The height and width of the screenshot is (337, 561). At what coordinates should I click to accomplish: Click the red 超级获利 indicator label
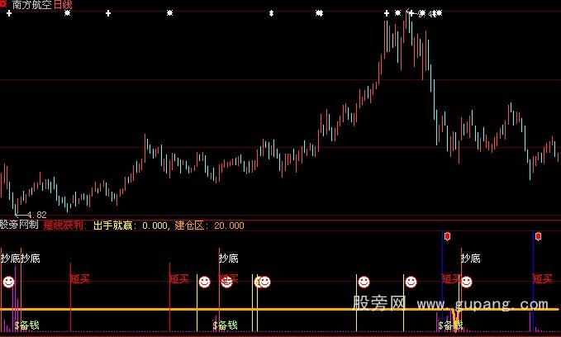click(x=65, y=225)
